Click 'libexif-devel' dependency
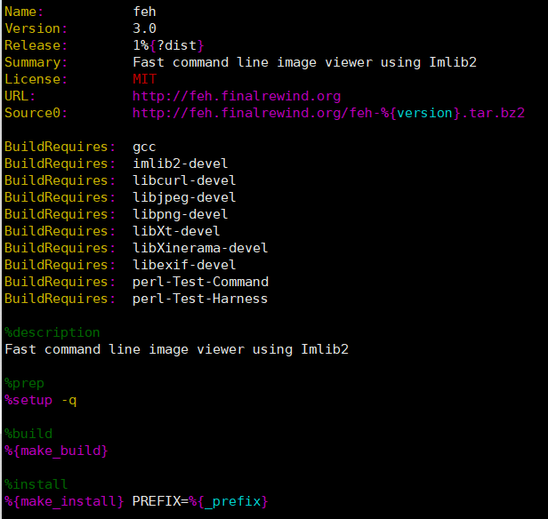Image resolution: width=548 pixels, height=519 pixels. click(x=184, y=265)
